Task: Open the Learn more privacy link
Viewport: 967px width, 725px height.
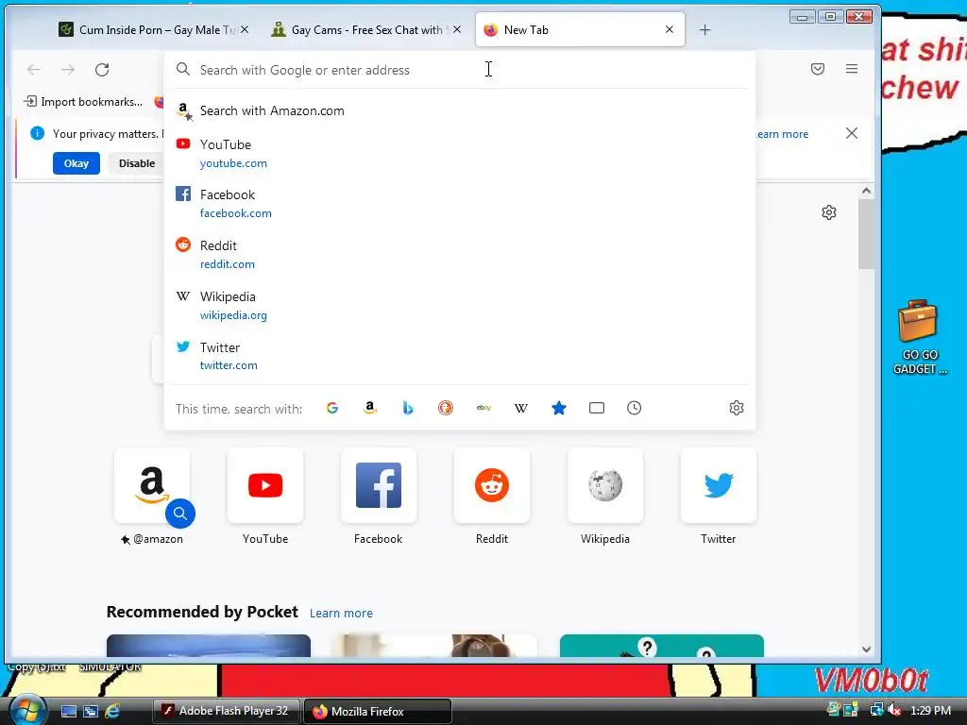Action: click(783, 134)
